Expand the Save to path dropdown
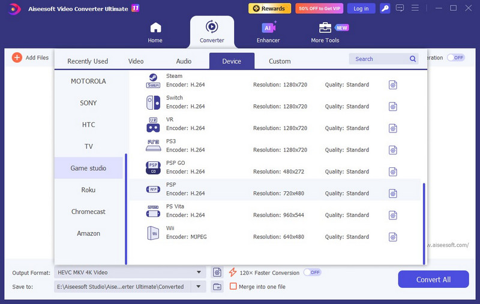 (x=199, y=287)
